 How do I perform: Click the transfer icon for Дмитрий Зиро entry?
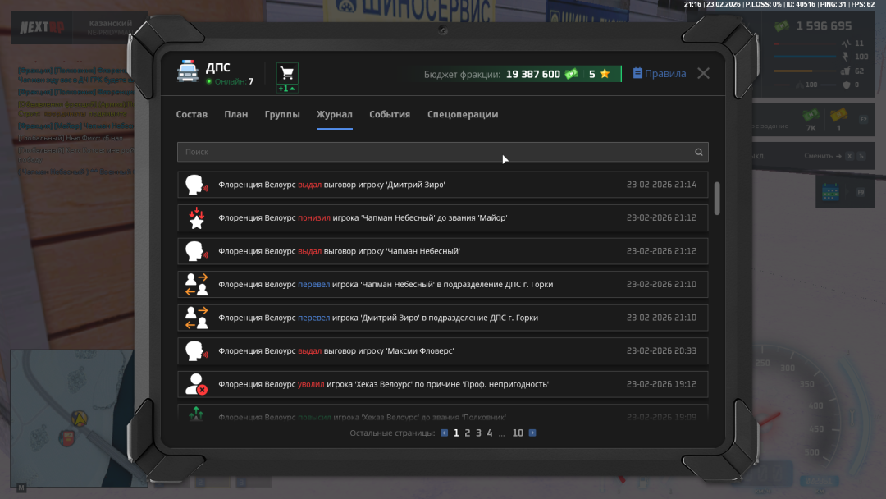196,318
